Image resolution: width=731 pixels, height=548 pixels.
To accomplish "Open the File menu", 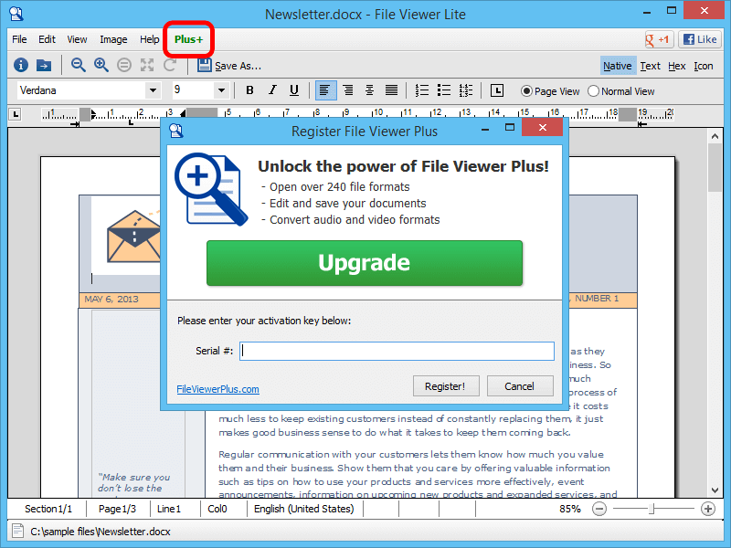I will 19,39.
